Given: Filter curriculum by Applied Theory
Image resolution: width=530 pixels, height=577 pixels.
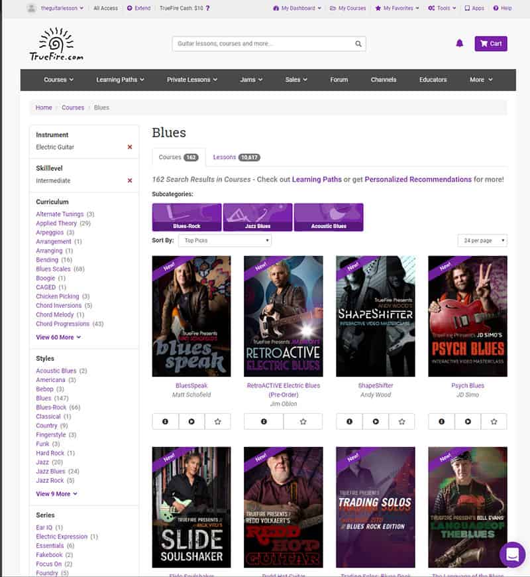Looking at the screenshot, I should [56, 224].
